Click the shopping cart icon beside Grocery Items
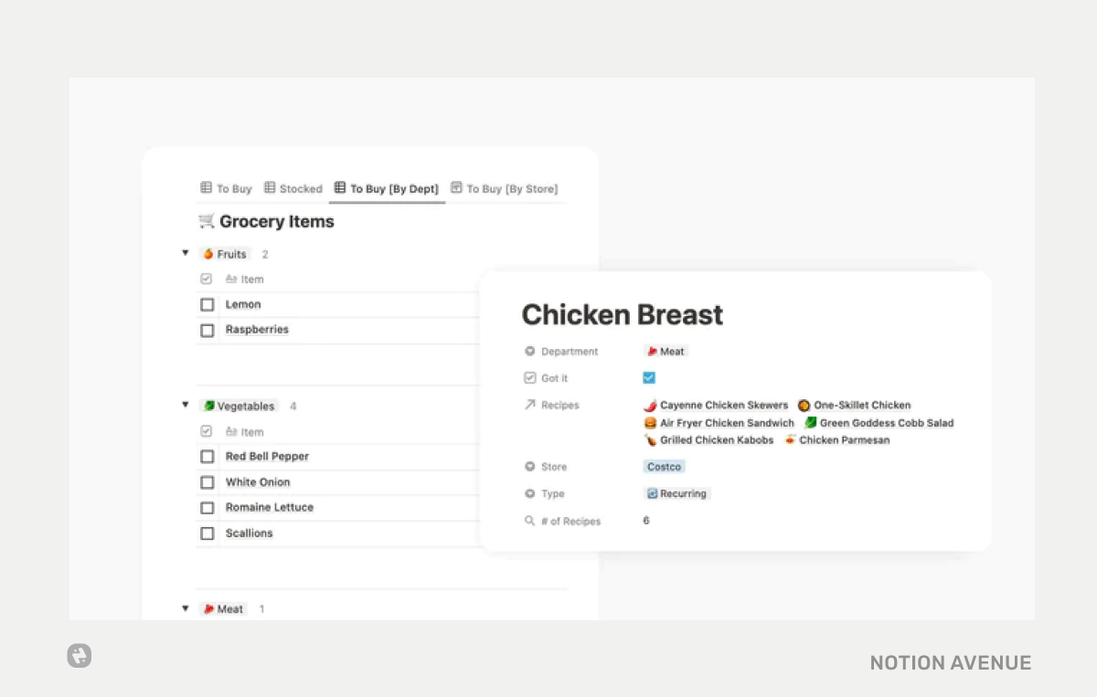The height and width of the screenshot is (697, 1097). click(x=206, y=221)
